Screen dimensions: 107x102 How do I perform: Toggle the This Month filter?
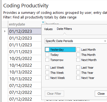[x=78, y=55]
